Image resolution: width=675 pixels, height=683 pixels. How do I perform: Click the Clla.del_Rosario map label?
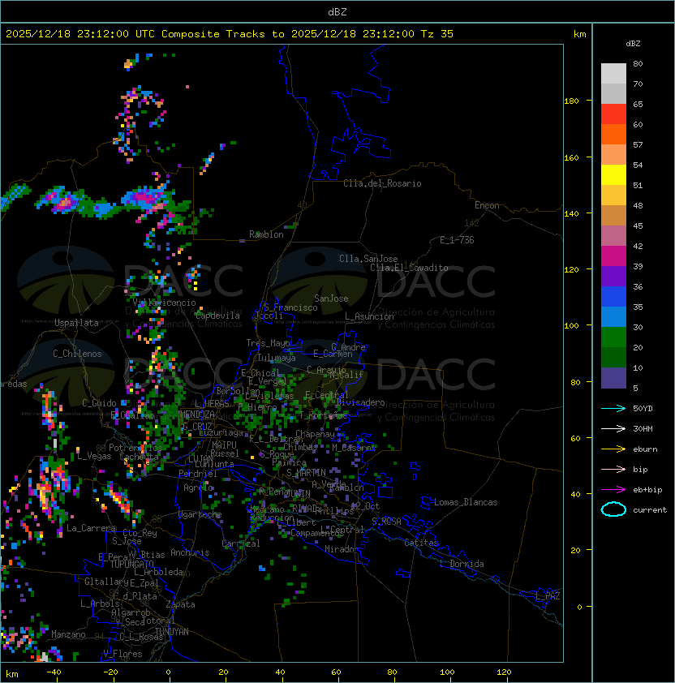(382, 183)
